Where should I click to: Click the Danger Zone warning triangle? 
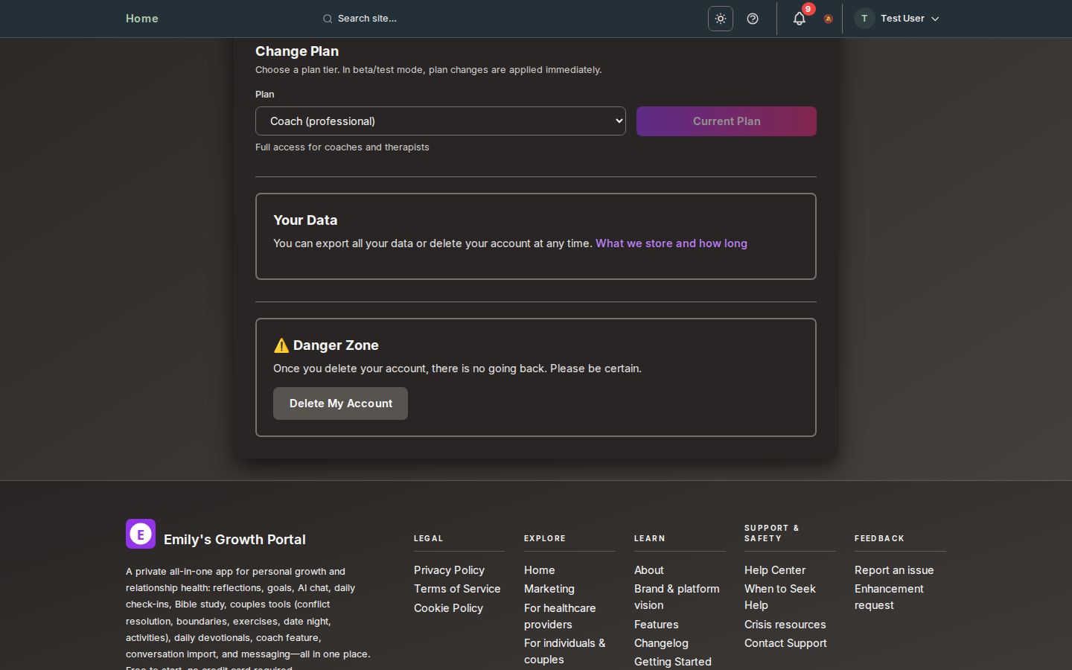tap(281, 345)
